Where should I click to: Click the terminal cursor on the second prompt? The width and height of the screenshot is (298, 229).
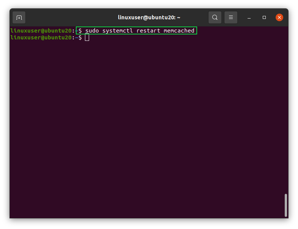coord(87,37)
